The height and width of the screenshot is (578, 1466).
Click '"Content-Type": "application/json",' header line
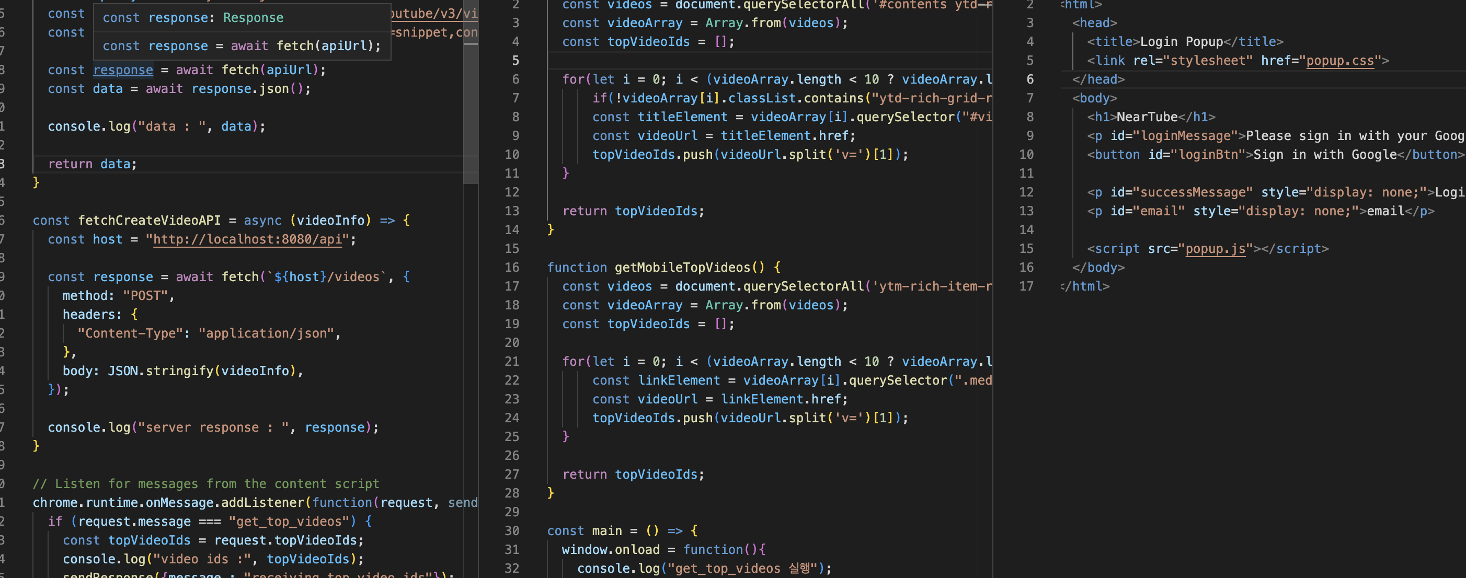click(209, 333)
